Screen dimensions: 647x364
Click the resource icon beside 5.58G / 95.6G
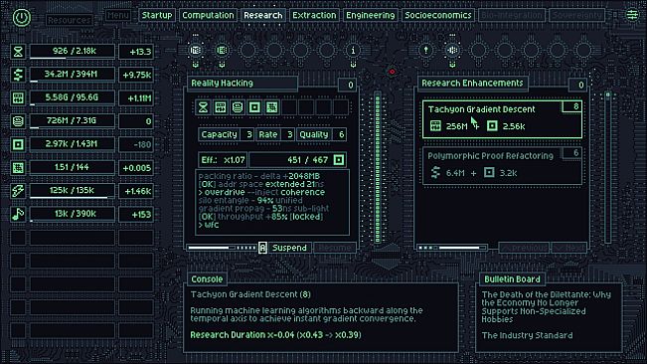pos(18,98)
